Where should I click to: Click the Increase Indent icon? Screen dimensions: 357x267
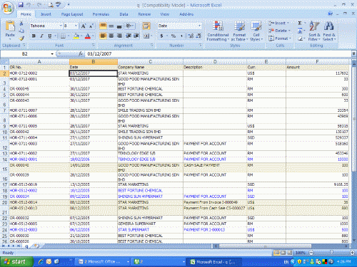click(x=136, y=36)
